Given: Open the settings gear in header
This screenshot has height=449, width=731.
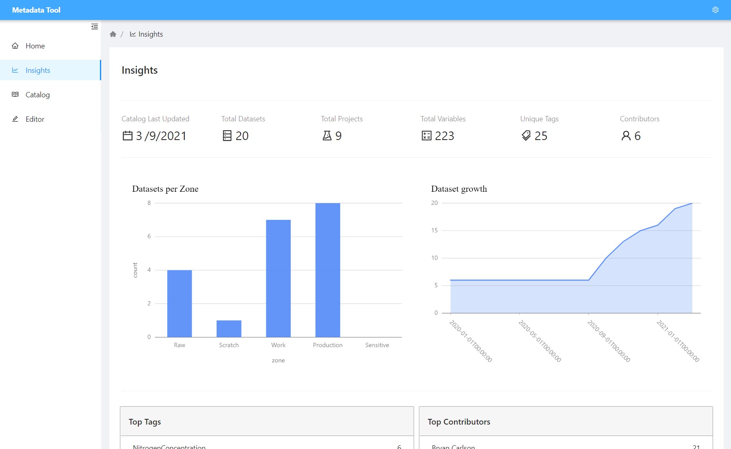Looking at the screenshot, I should (715, 10).
